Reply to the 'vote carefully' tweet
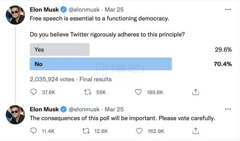Image resolution: width=240 pixels, height=141 pixels. pos(33,131)
